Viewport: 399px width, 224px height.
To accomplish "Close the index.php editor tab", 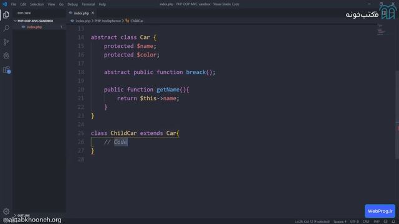I will (x=93, y=13).
